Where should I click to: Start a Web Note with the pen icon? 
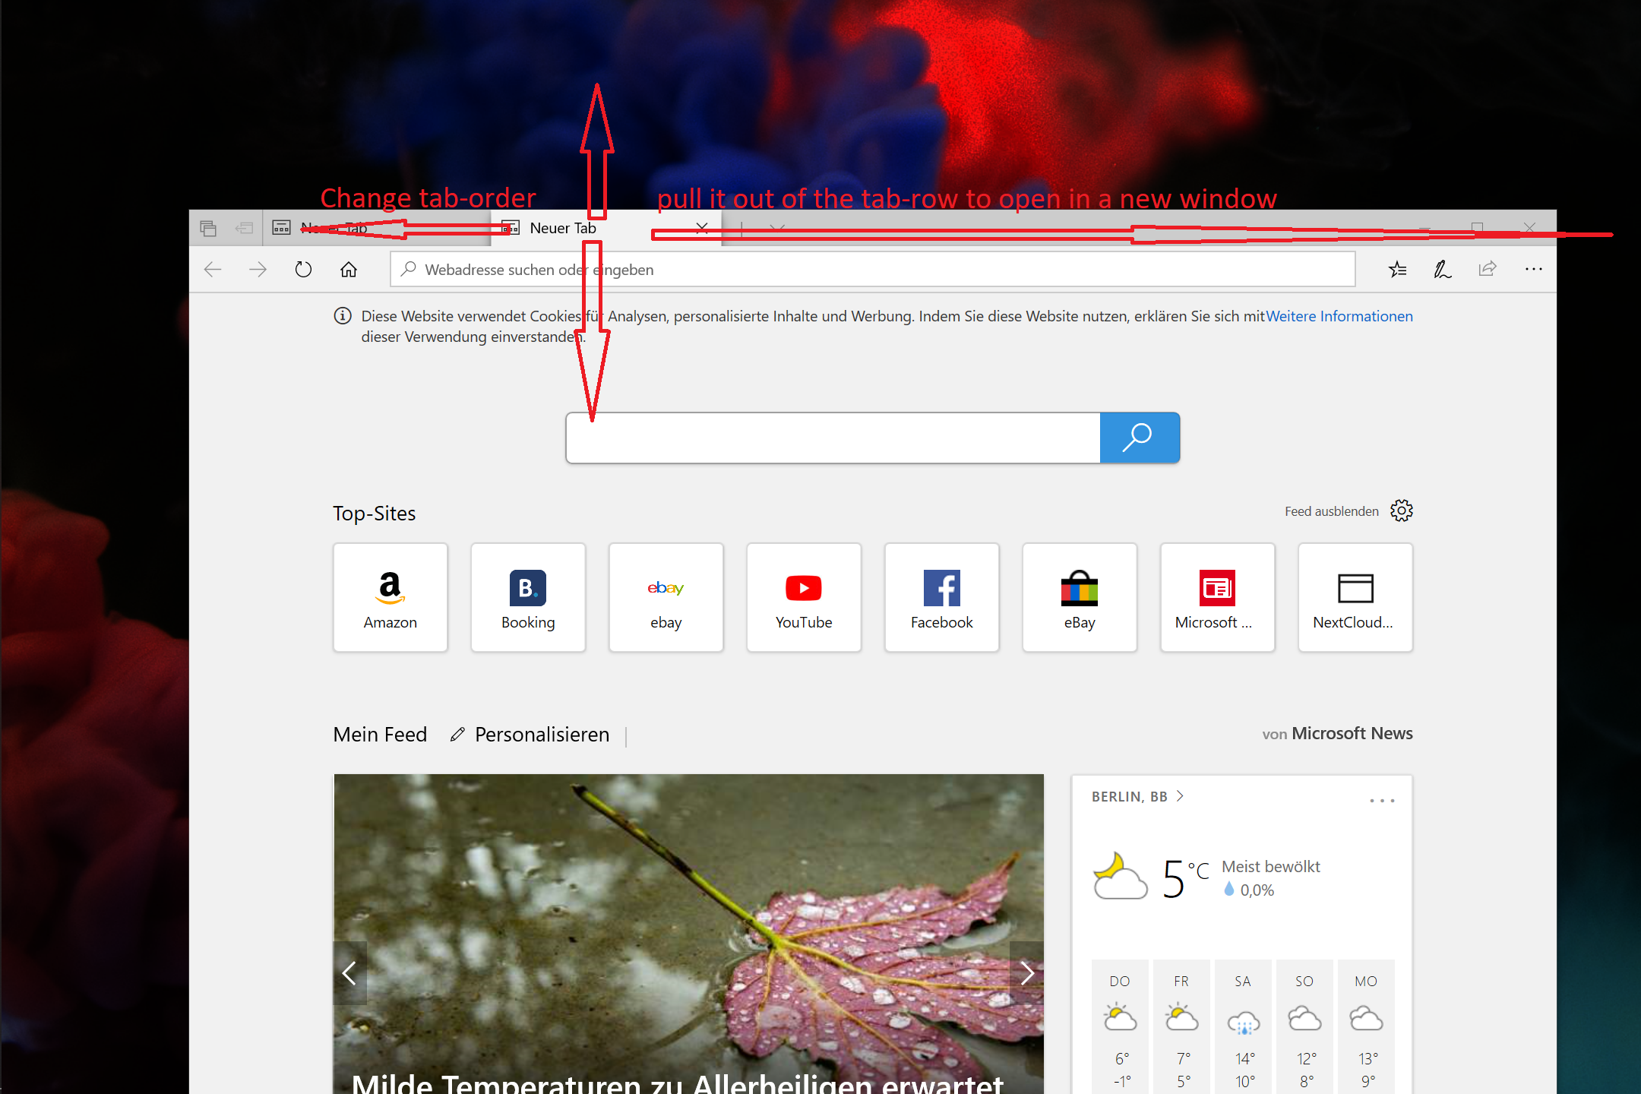[x=1442, y=269]
